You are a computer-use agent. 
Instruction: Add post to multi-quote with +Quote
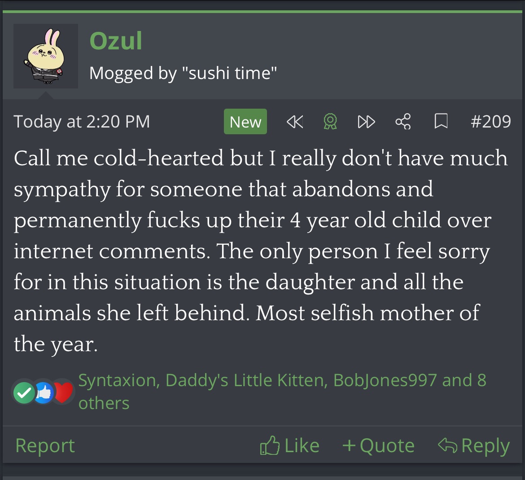(x=378, y=445)
